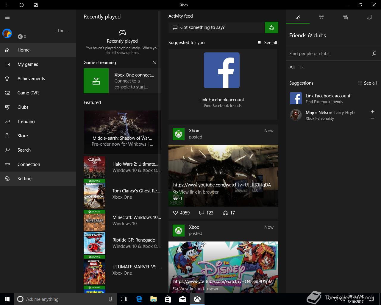The height and width of the screenshot is (305, 381).
Task: Open Game DVR section
Action: tap(38, 93)
